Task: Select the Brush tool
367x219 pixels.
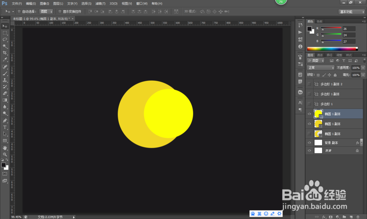Action: pyautogui.click(x=5, y=73)
